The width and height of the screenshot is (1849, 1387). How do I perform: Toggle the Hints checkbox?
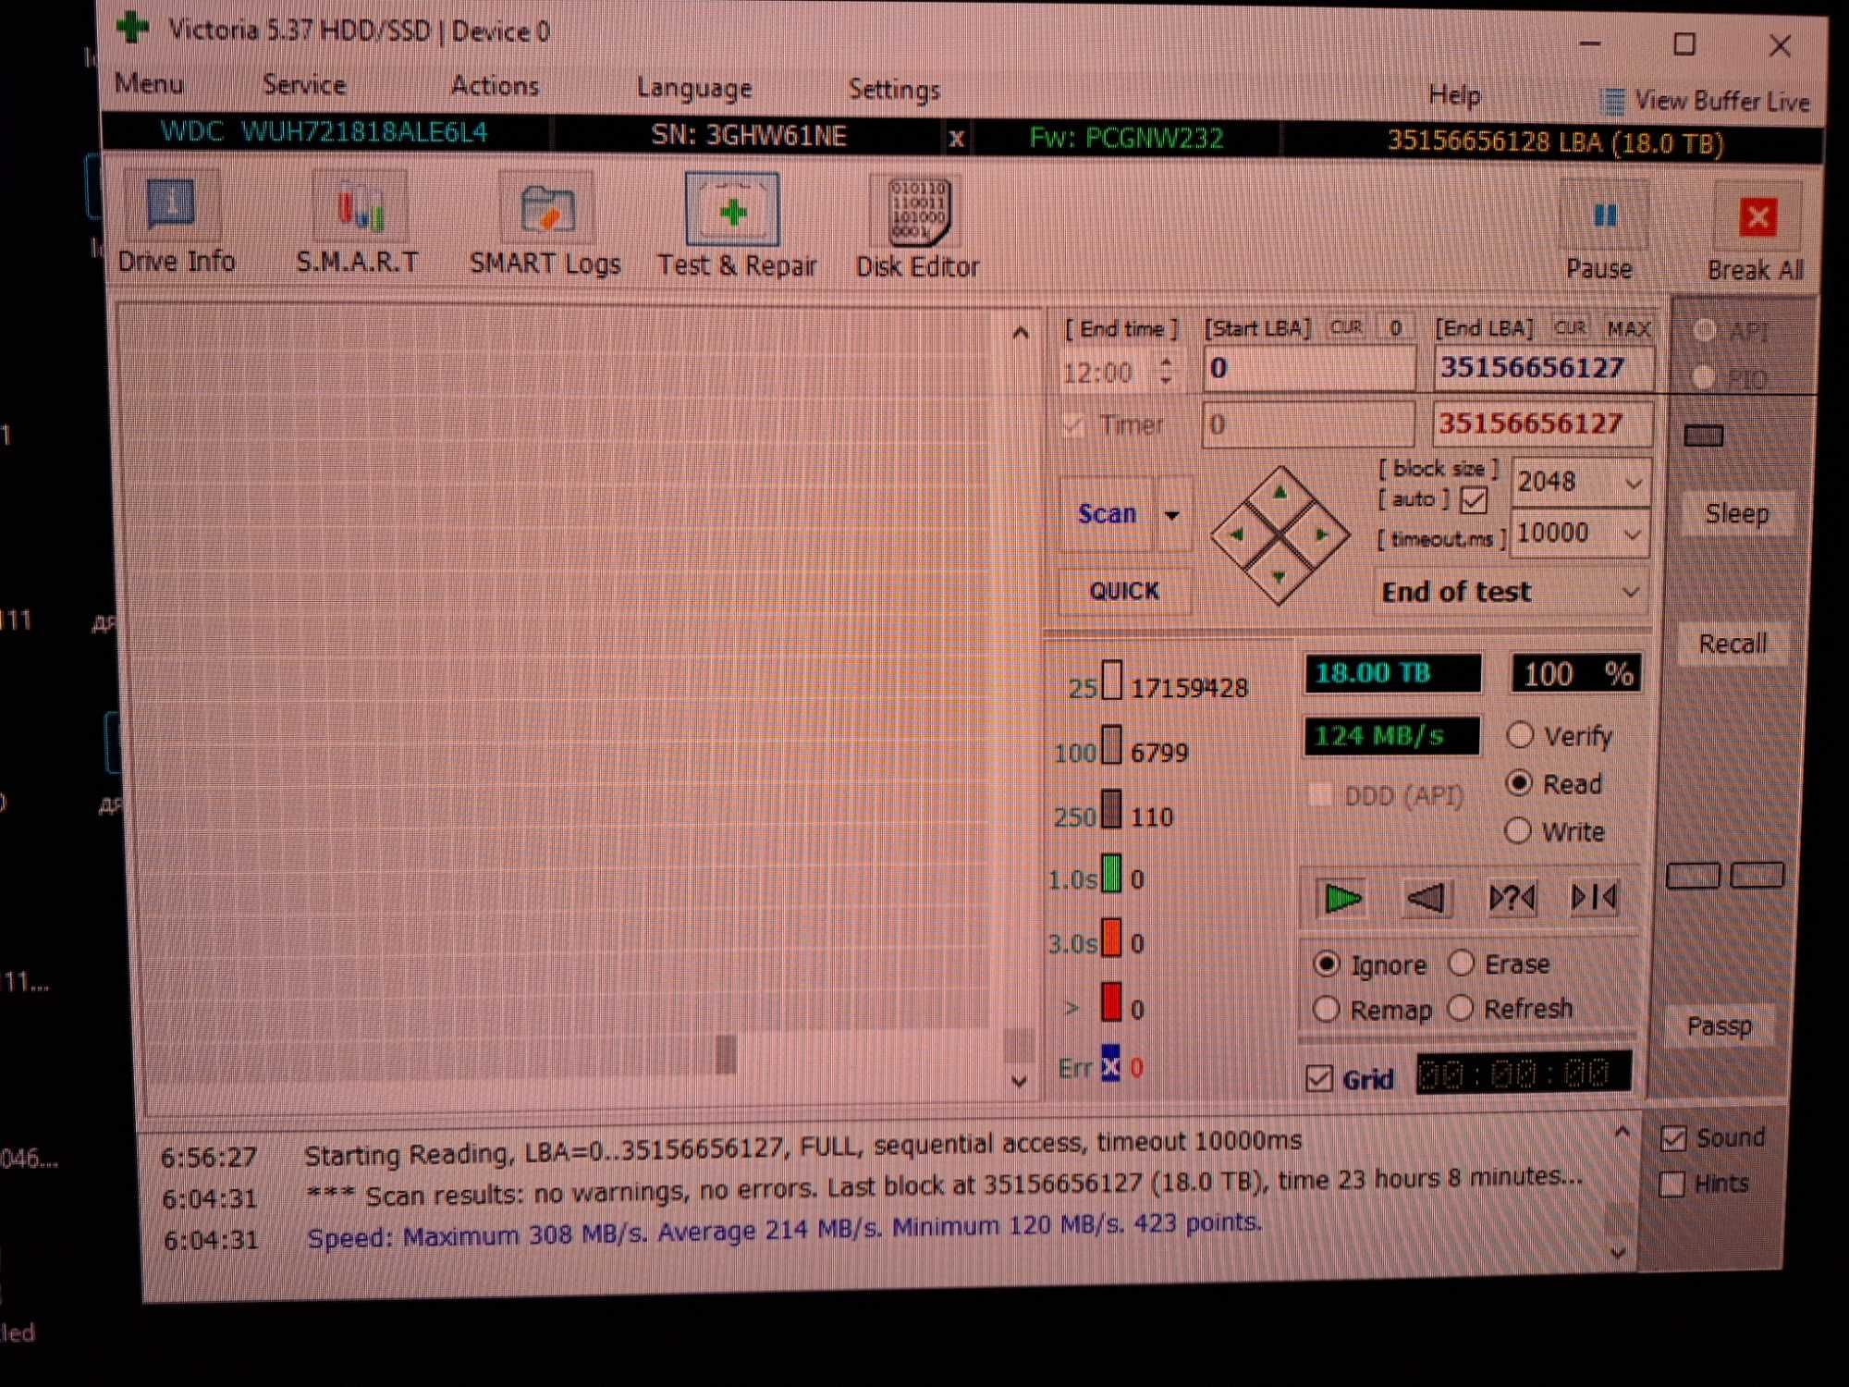point(1671,1184)
